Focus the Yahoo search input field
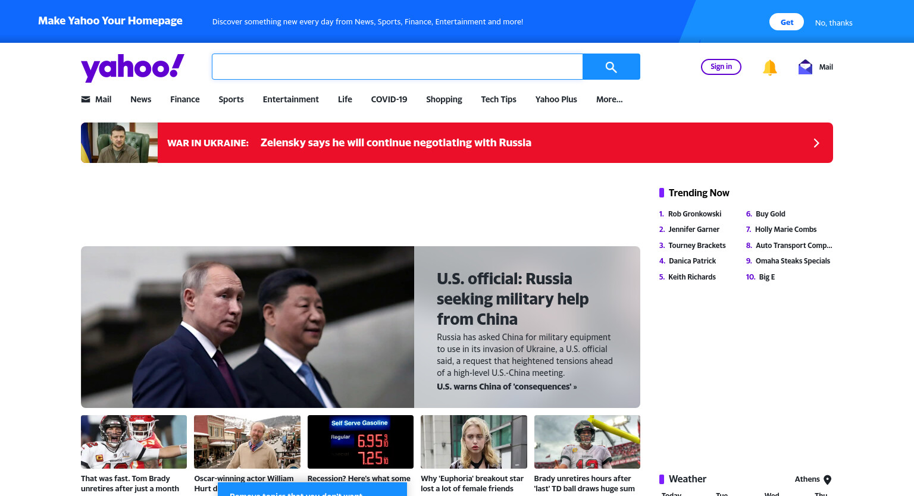Image resolution: width=914 pixels, height=496 pixels. 397,67
